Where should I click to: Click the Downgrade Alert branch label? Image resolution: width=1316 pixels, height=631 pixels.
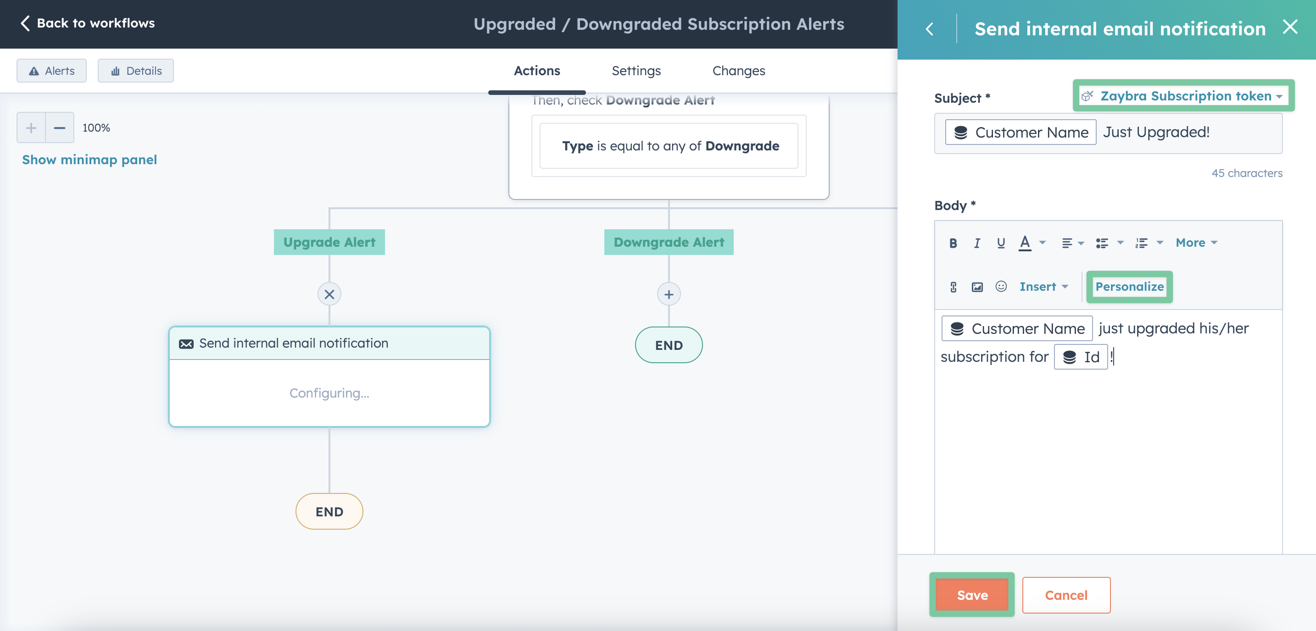pyautogui.click(x=669, y=242)
